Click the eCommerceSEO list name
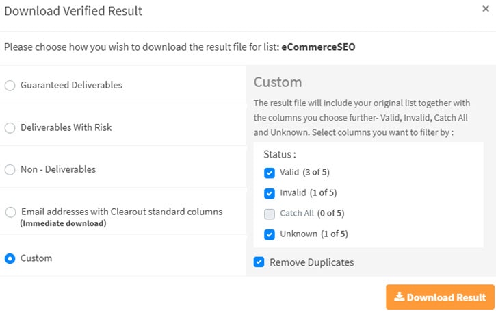 pyautogui.click(x=318, y=48)
